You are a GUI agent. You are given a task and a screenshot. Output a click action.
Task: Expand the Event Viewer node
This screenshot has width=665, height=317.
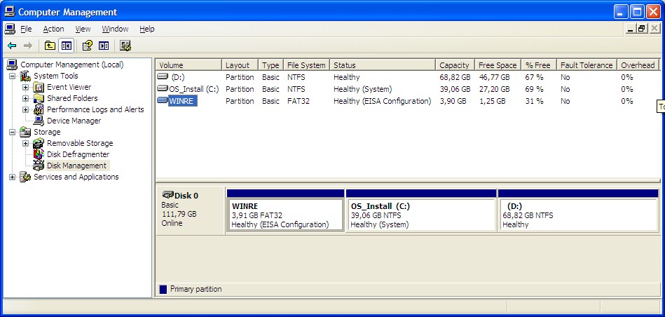(x=25, y=88)
